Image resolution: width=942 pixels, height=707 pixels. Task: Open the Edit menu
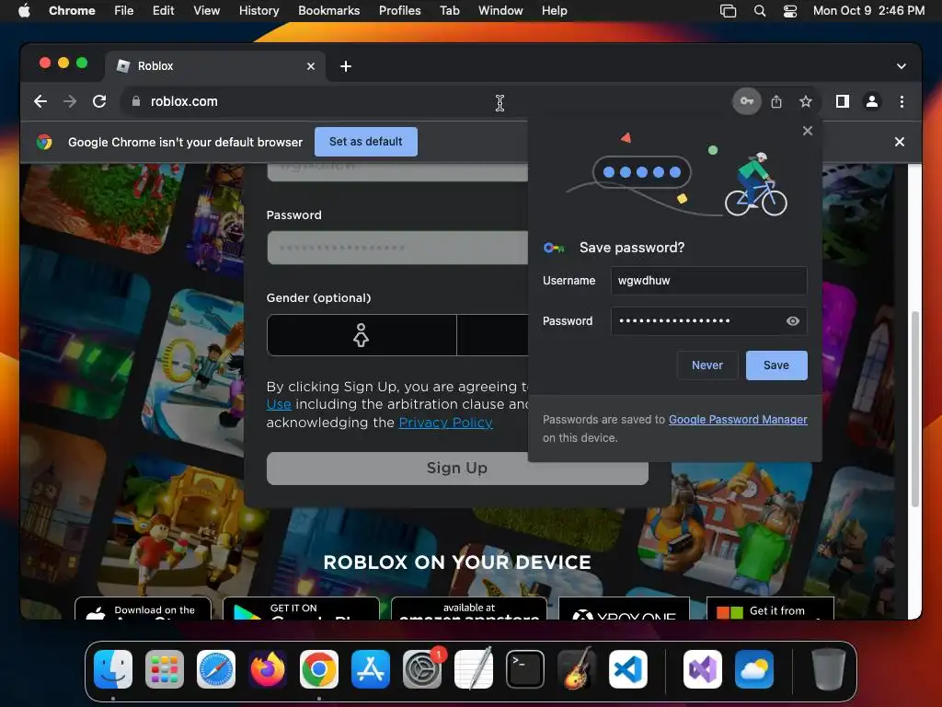pos(163,10)
